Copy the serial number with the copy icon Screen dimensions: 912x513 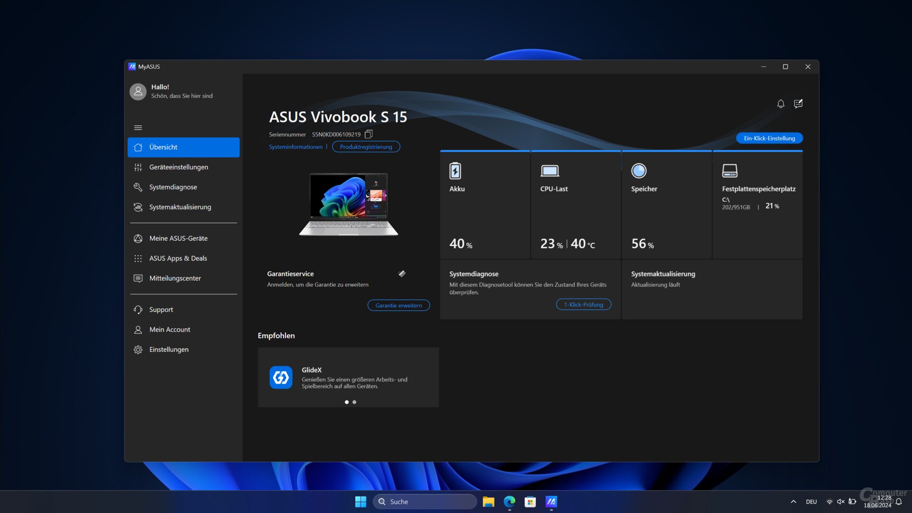coord(369,134)
